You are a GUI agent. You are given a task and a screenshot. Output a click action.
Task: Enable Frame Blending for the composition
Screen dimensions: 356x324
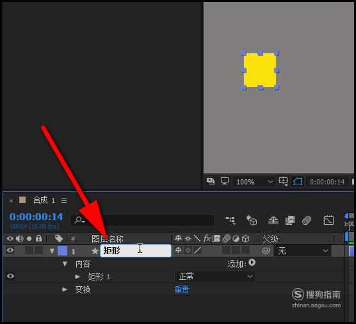(x=290, y=220)
